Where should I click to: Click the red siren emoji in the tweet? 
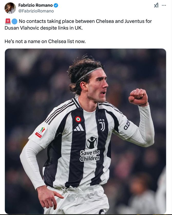click(8, 21)
